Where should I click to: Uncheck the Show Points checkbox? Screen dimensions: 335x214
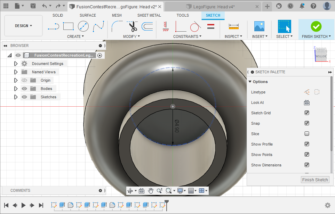click(x=307, y=155)
